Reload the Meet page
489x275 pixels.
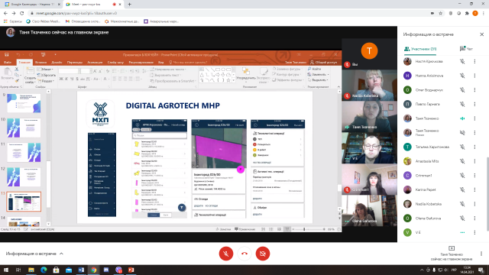tap(22, 14)
